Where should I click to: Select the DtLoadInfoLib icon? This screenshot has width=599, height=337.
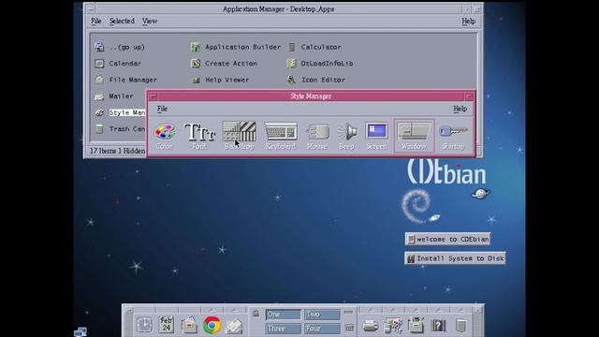coord(291,64)
